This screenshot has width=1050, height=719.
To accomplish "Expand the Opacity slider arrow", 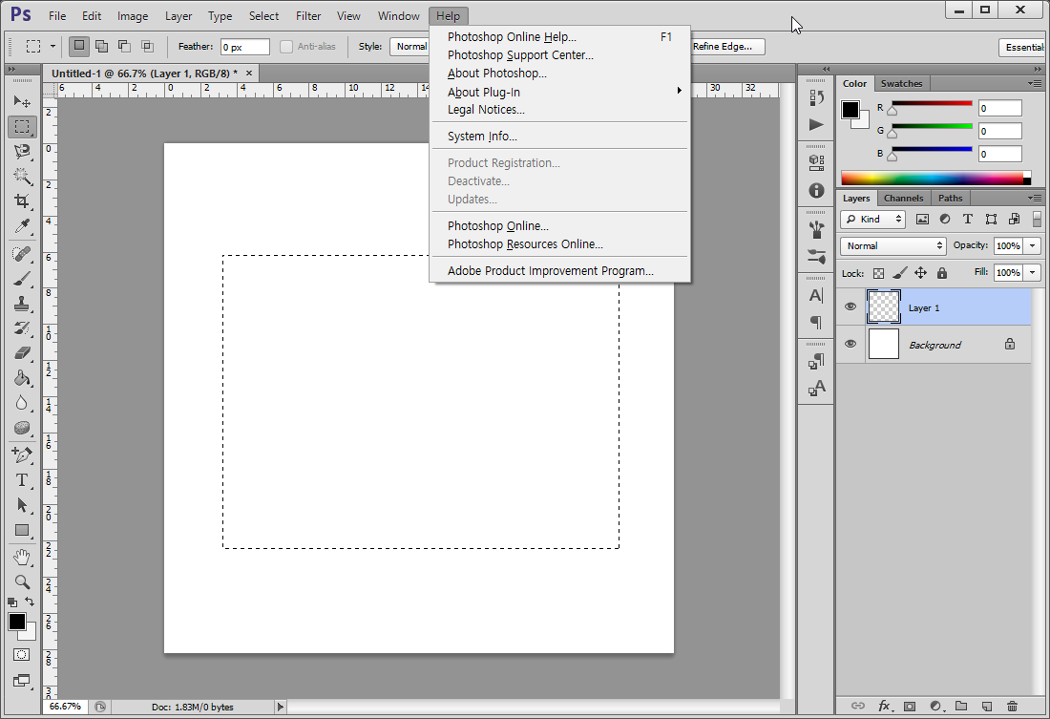I will pyautogui.click(x=1033, y=246).
